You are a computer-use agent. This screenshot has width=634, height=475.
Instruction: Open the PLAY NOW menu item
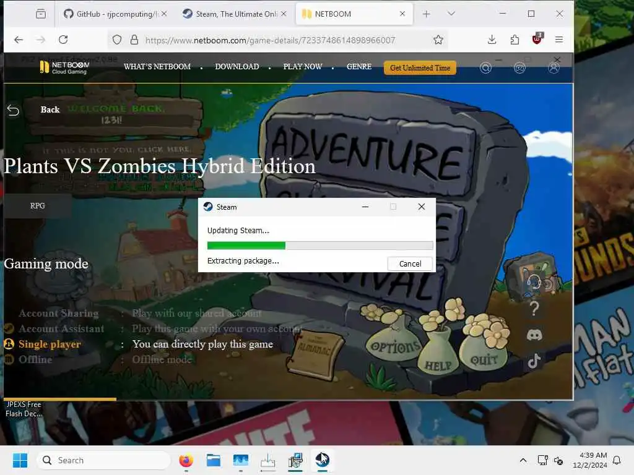(x=303, y=67)
